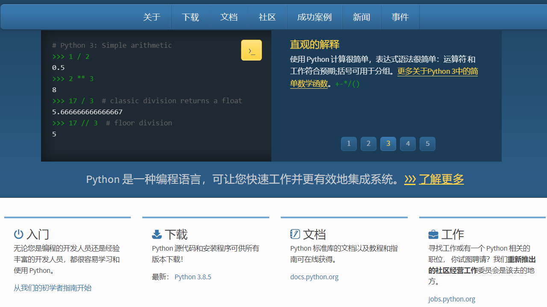Launch the interactive Python shell via yellow terminal icon
The width and height of the screenshot is (547, 307).
[x=251, y=50]
